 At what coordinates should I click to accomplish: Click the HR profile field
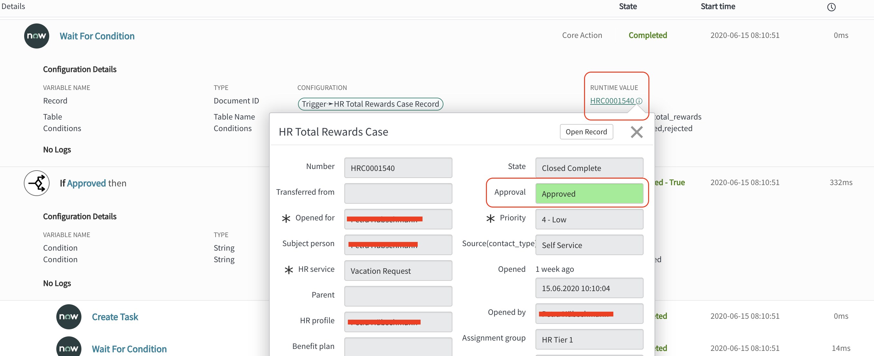click(398, 322)
